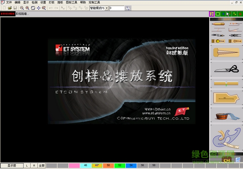The height and width of the screenshot is (169, 243).
Task: Select the pattern piece grainline icon
Action: point(226,98)
